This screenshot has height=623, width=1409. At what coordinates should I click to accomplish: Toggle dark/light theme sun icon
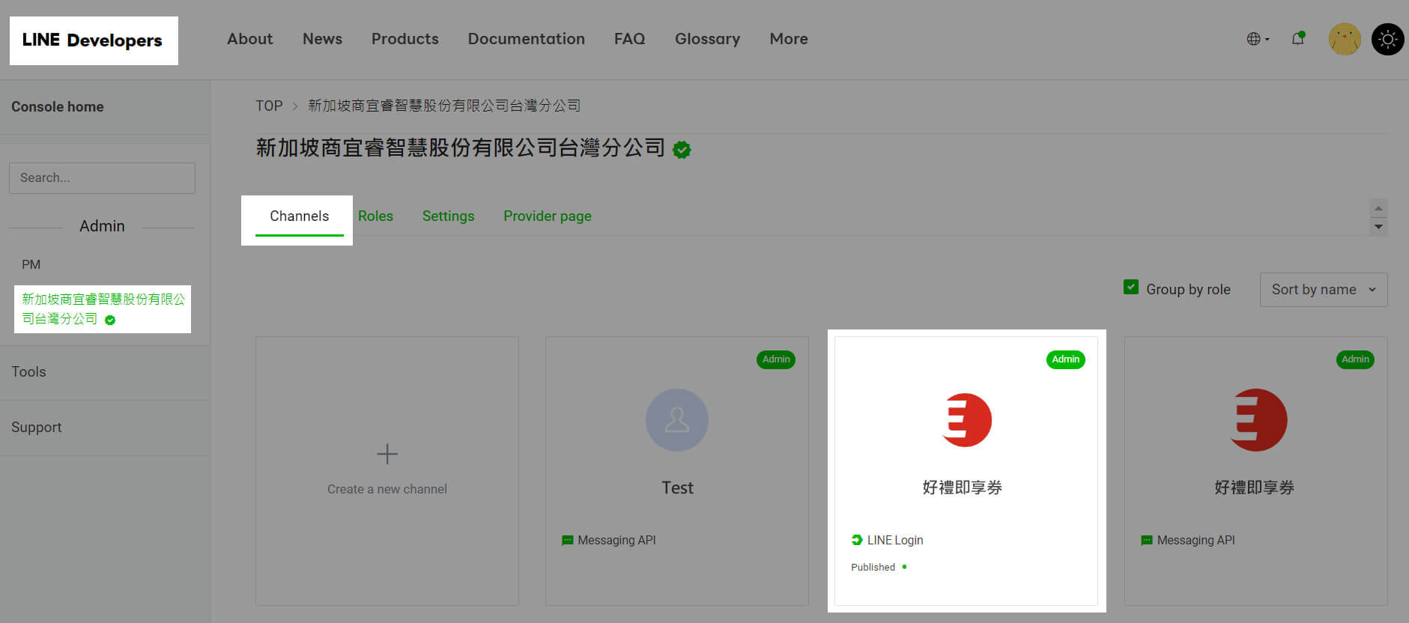click(1388, 39)
